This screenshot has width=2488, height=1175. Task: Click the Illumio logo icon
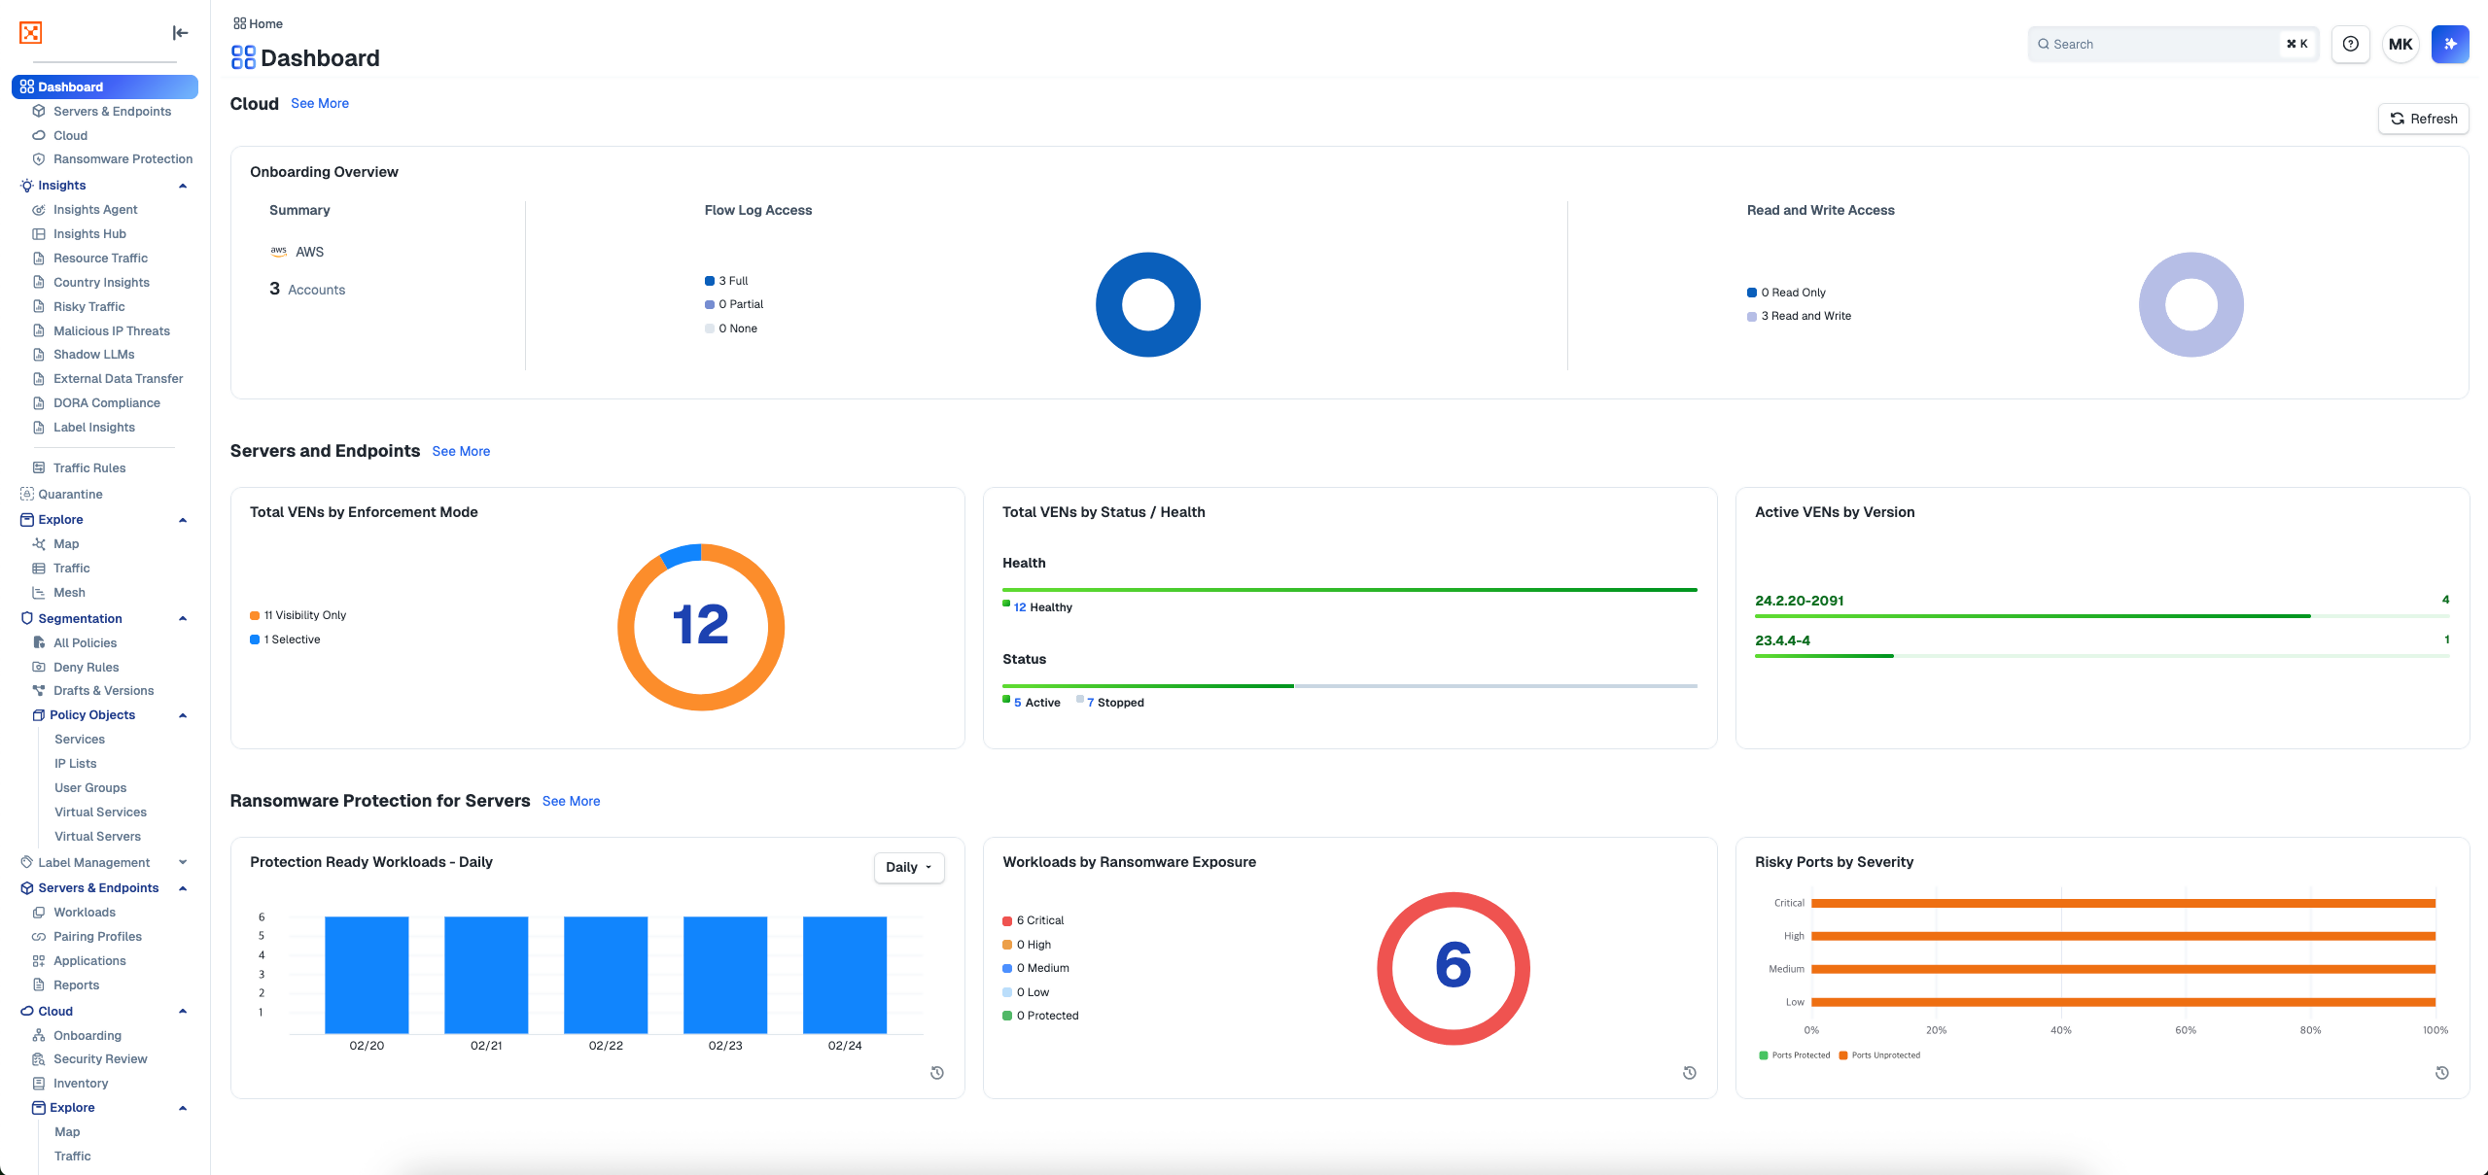[x=31, y=33]
